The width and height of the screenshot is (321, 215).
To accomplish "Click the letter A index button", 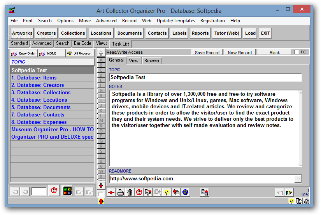I will coord(101,60).
